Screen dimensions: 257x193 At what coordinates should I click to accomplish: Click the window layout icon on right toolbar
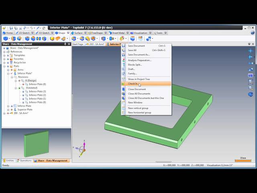[251, 75]
